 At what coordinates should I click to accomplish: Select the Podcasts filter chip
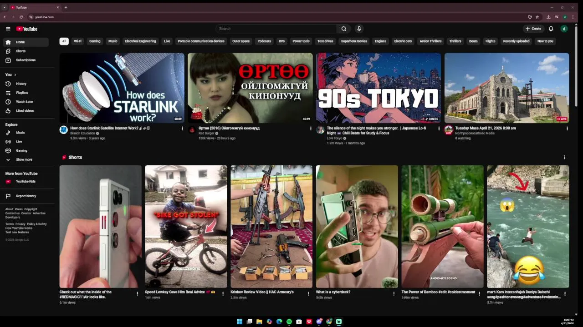point(264,41)
